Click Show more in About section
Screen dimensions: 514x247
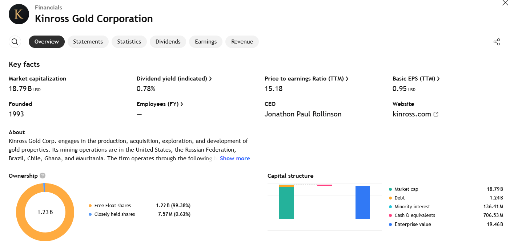235,159
